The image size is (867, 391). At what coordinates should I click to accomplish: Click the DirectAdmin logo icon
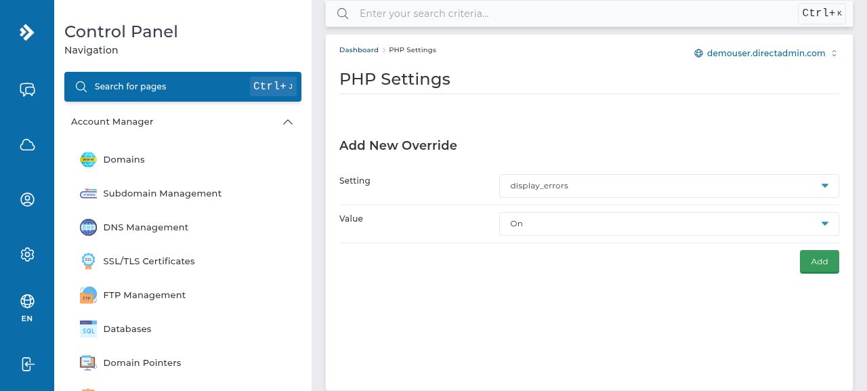[x=27, y=32]
